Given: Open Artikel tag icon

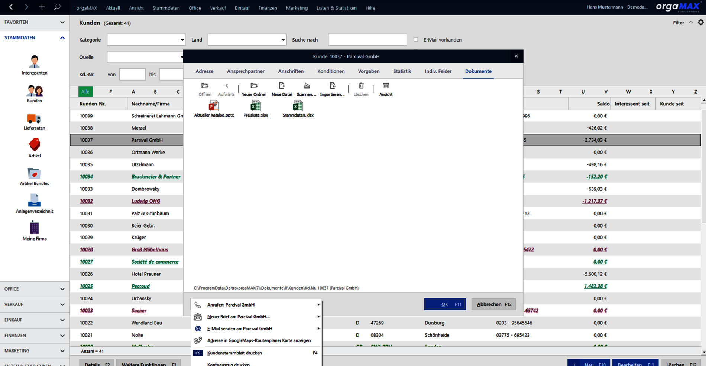Looking at the screenshot, I should 35,148.
